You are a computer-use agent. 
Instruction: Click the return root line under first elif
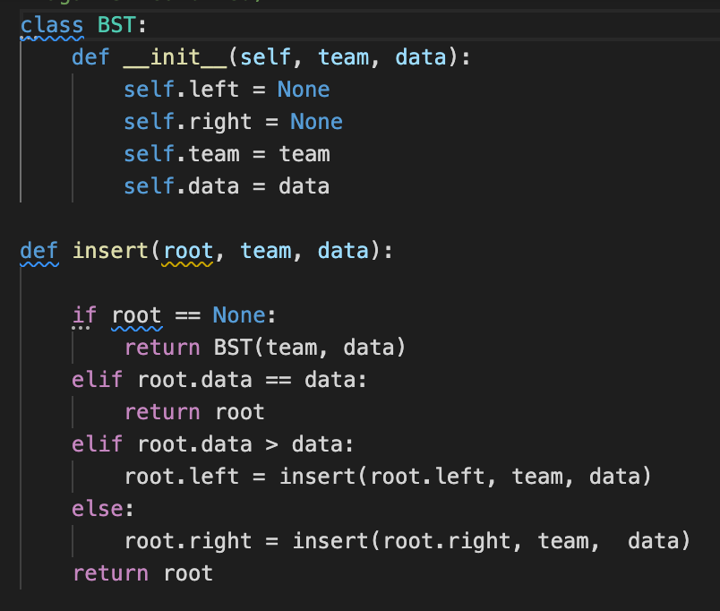[x=194, y=412]
